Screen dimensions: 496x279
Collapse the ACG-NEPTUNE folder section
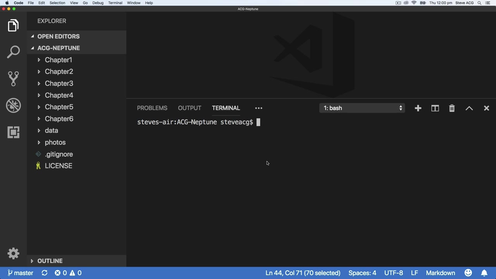(x=33, y=48)
